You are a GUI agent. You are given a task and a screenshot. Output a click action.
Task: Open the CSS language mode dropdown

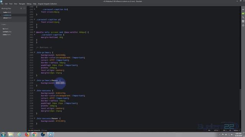tap(225, 130)
